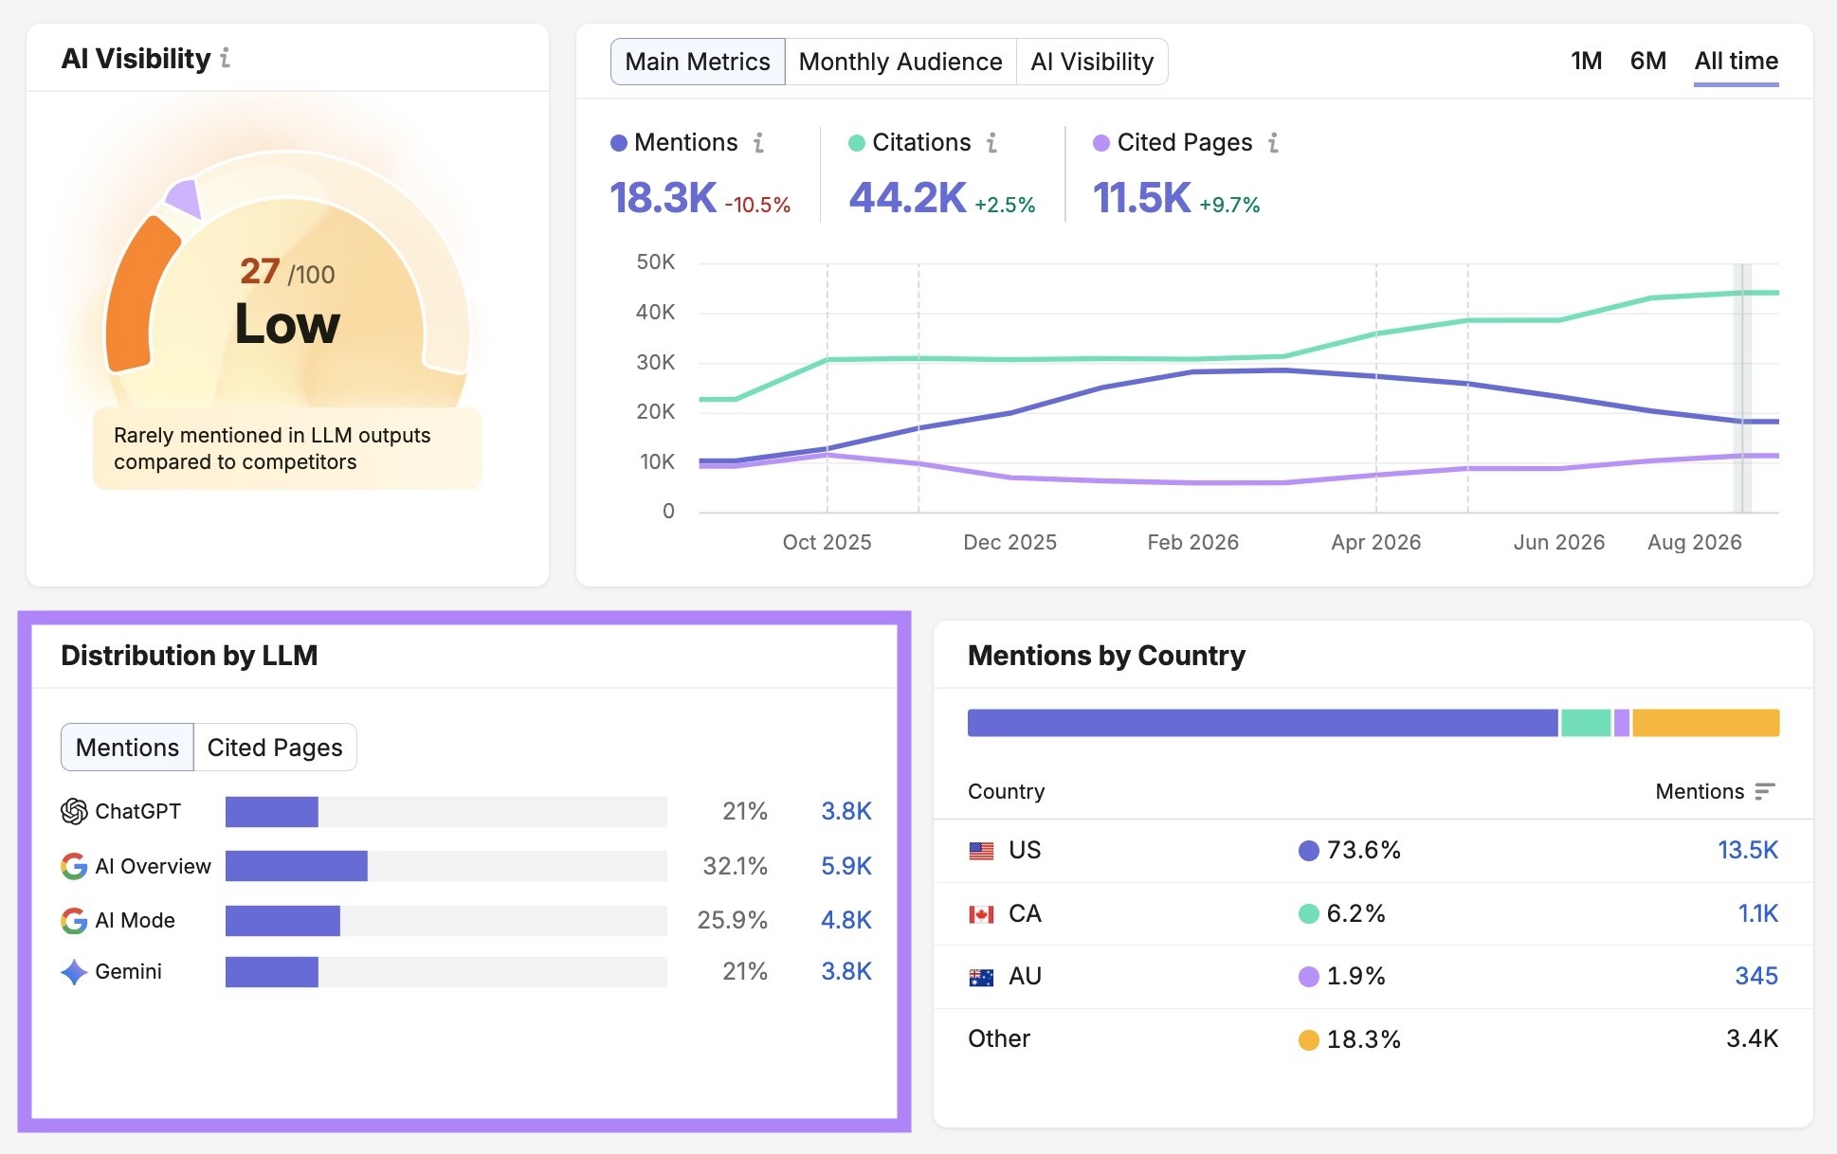The height and width of the screenshot is (1154, 1837).
Task: Click the highlighted Aug 2026 chart marker
Action: point(1742,388)
